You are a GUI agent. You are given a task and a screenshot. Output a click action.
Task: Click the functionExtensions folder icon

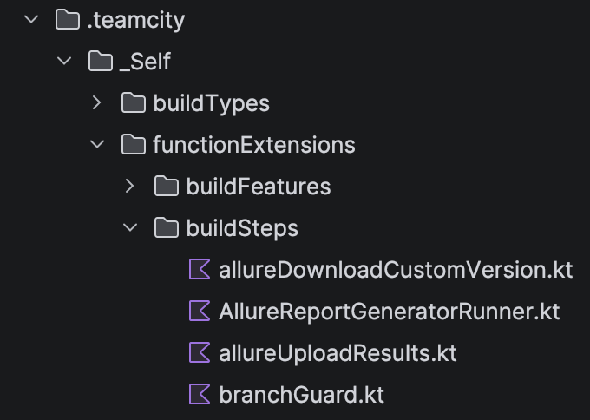coord(134,145)
